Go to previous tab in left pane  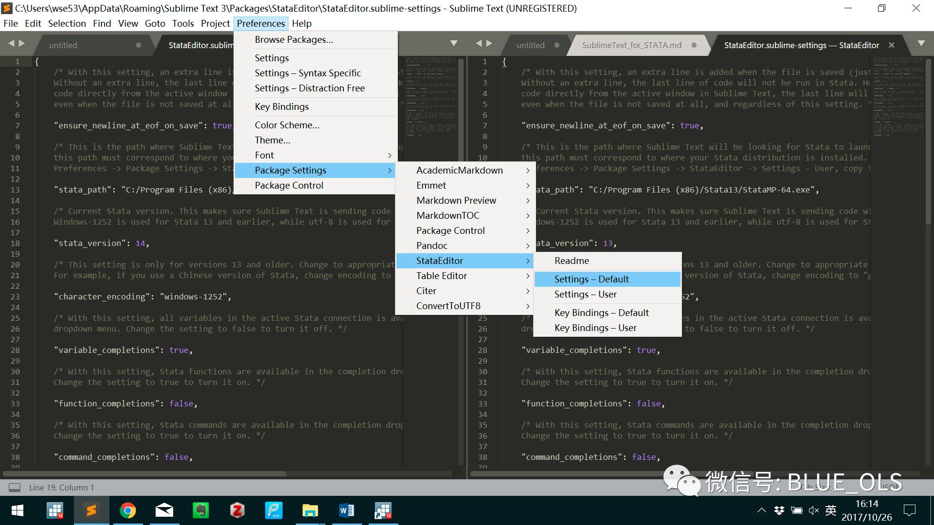point(11,44)
